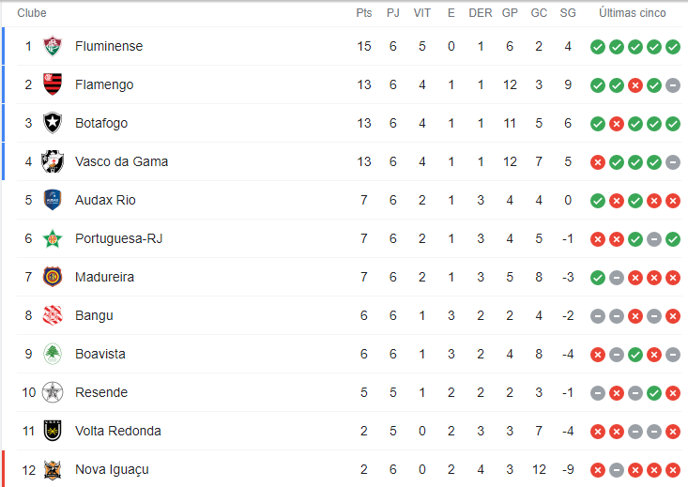
Task: Click Botafogo's red loss result icon
Action: (616, 124)
